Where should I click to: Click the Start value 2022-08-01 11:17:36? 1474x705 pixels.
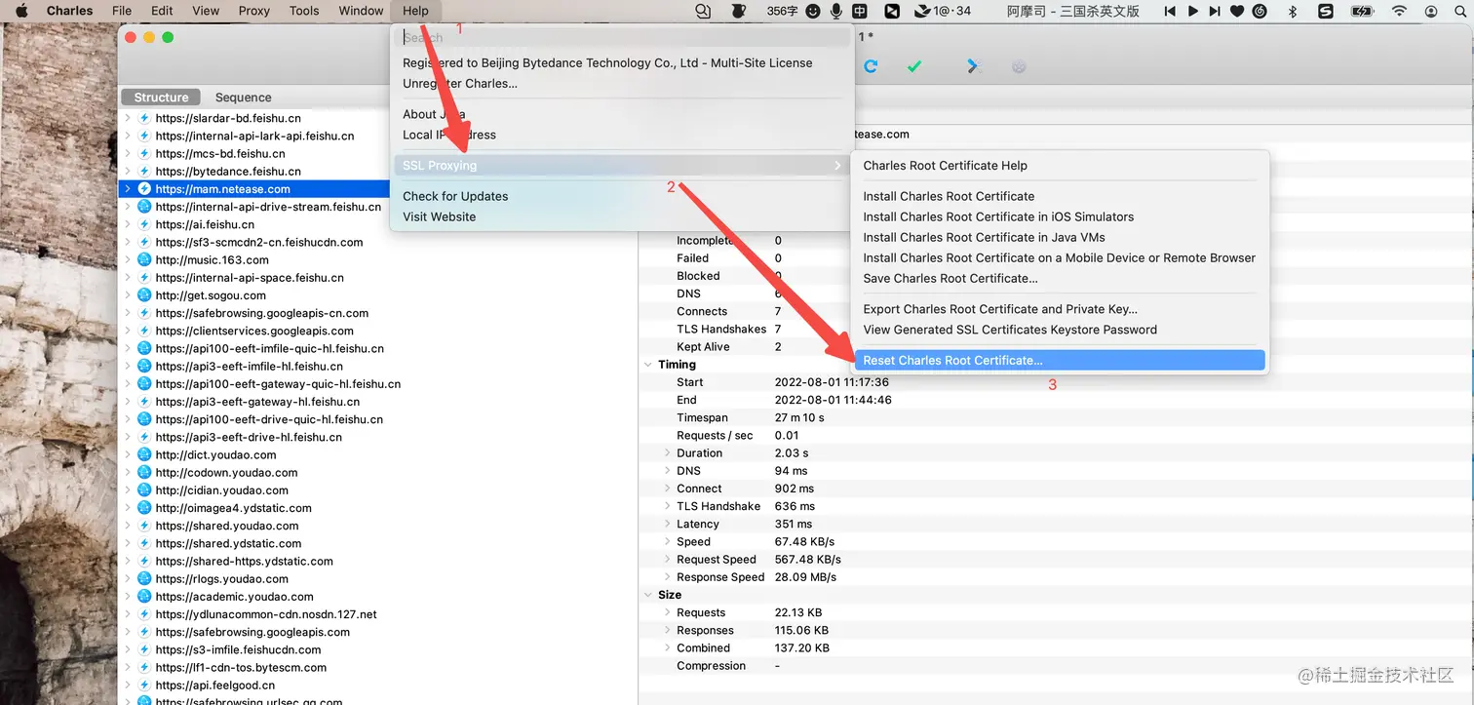point(832,382)
